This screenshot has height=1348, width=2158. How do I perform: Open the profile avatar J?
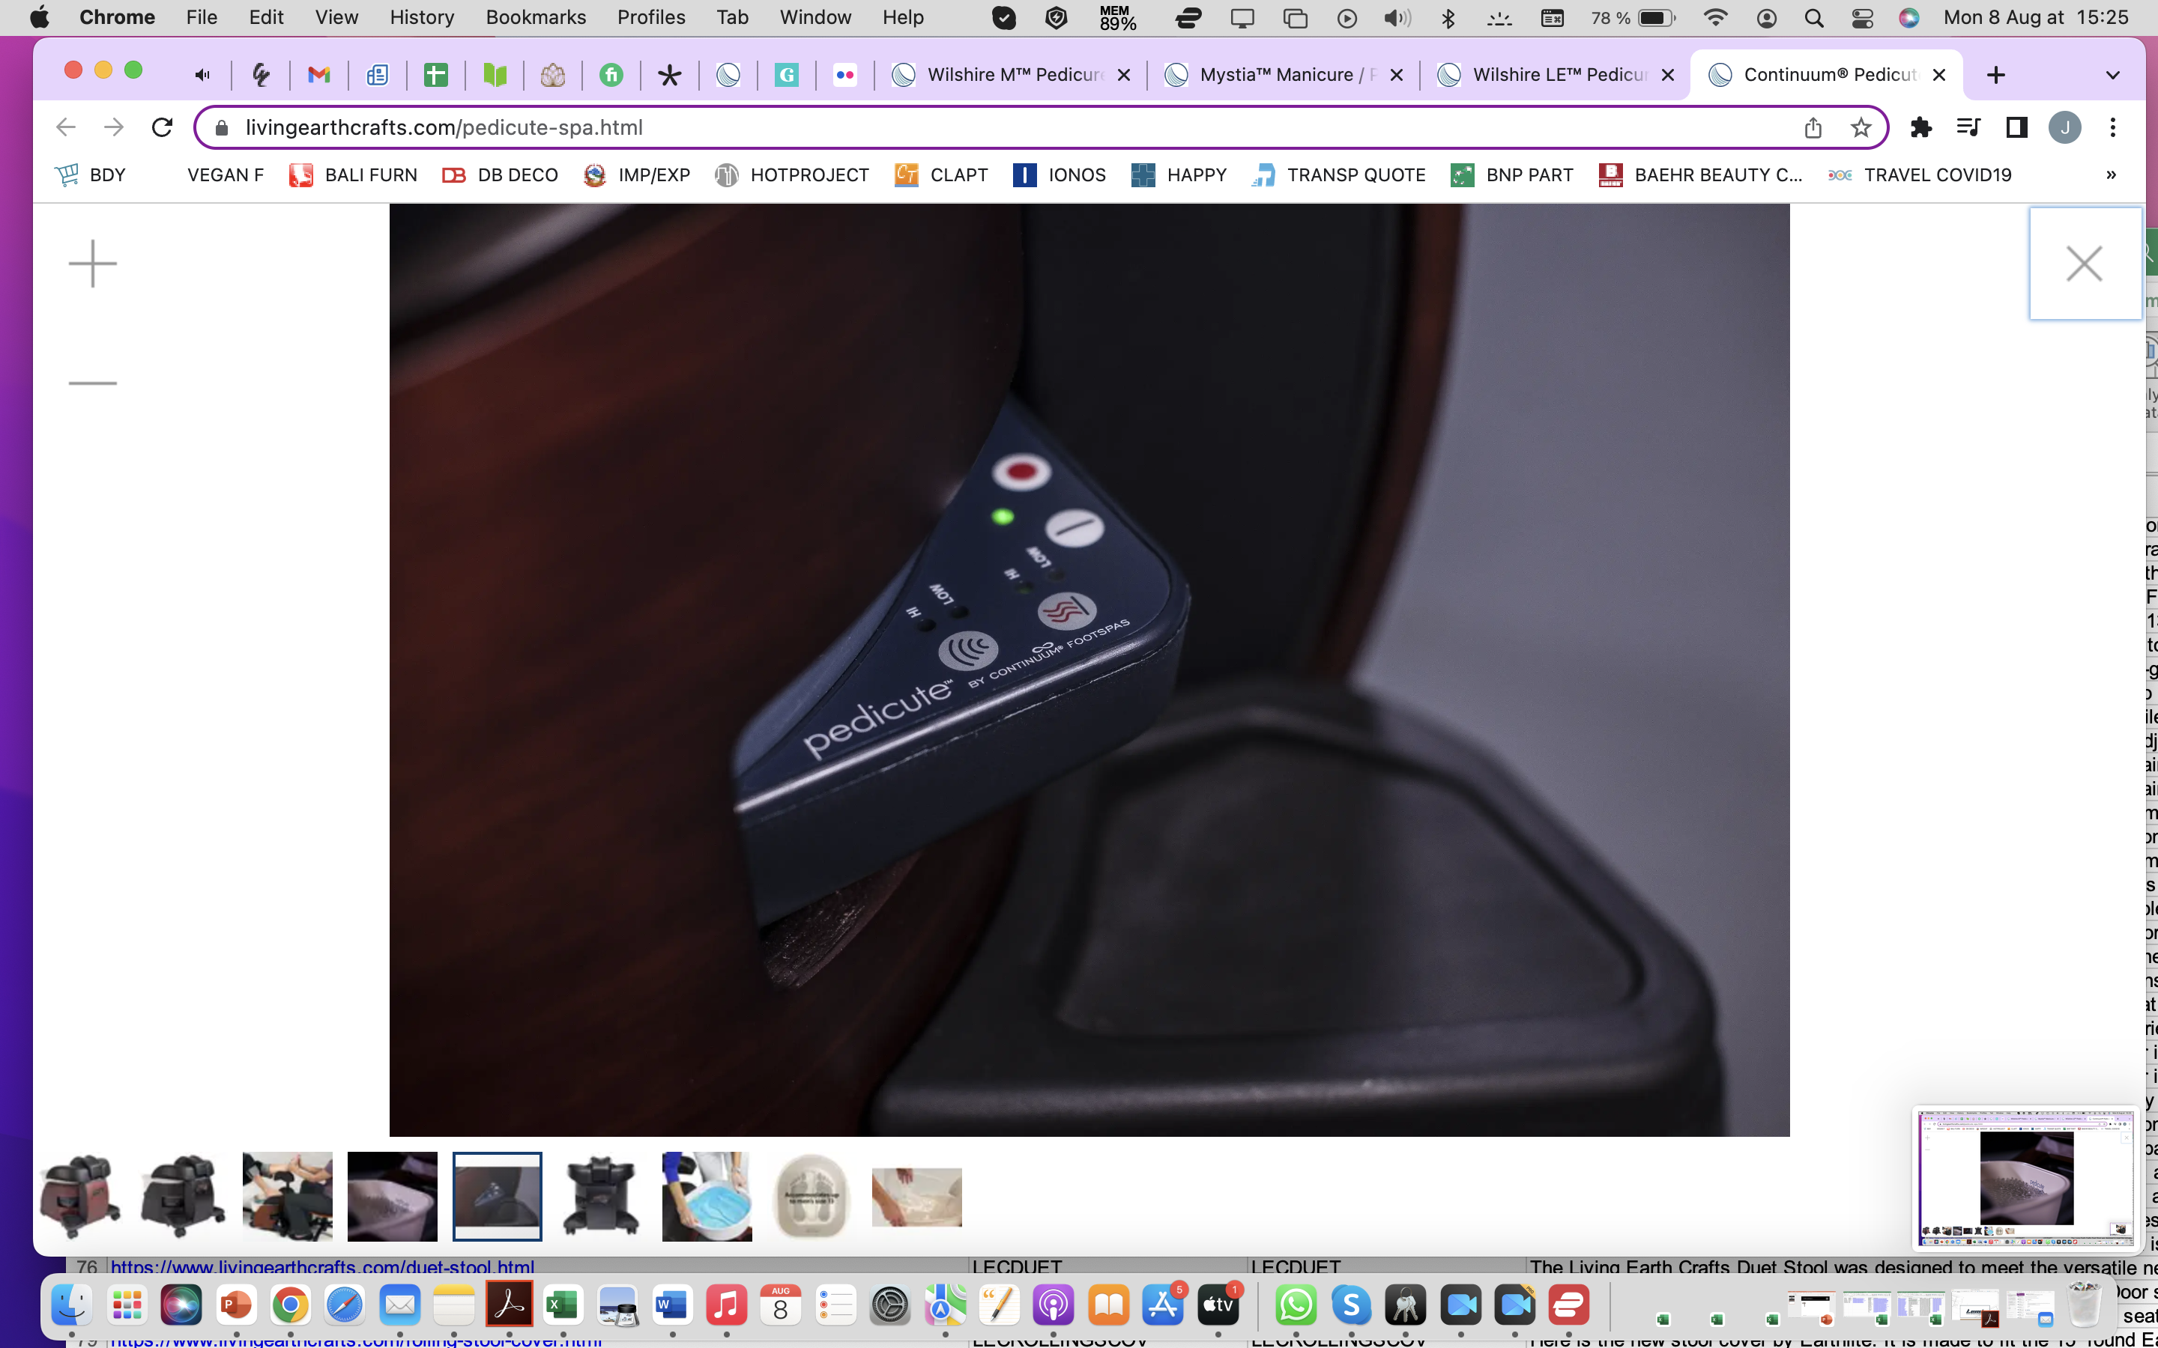(x=2064, y=127)
